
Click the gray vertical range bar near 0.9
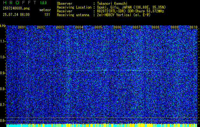point(6,73)
